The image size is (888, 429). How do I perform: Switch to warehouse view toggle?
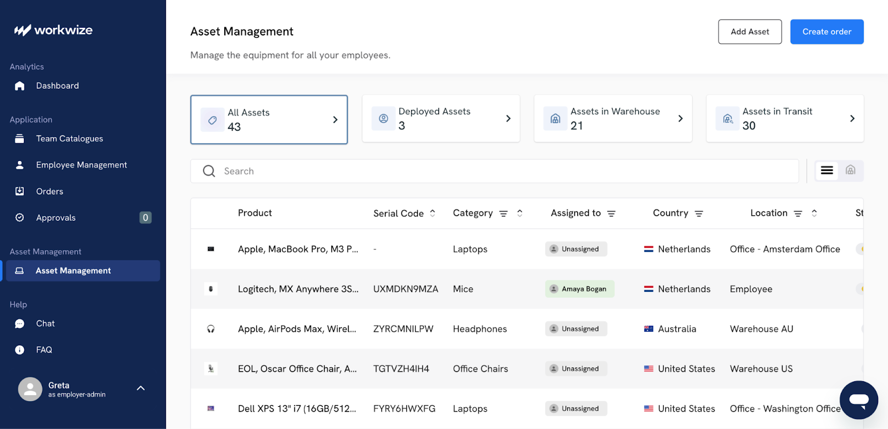[850, 170]
